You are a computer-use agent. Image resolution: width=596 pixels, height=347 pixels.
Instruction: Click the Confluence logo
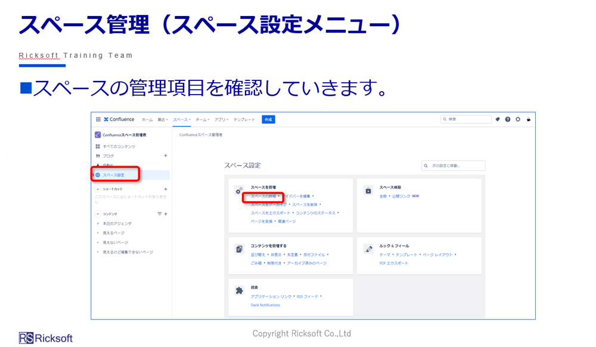click(x=119, y=119)
